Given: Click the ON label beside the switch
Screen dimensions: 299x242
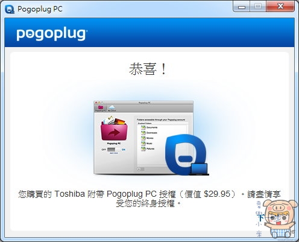Looking at the screenshot, I should point(124,150).
